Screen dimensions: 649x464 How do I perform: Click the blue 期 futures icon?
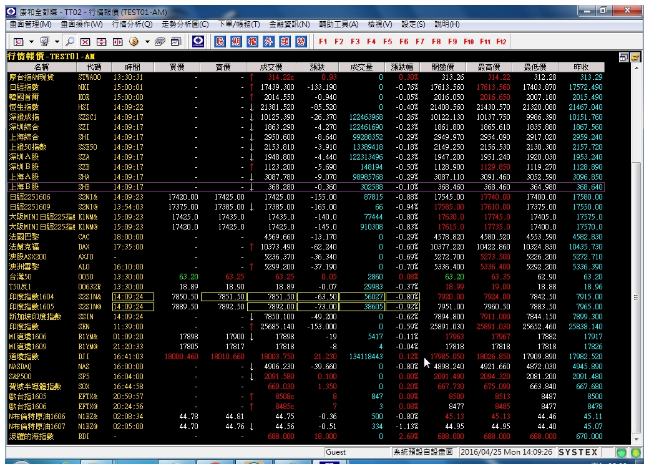coord(236,41)
